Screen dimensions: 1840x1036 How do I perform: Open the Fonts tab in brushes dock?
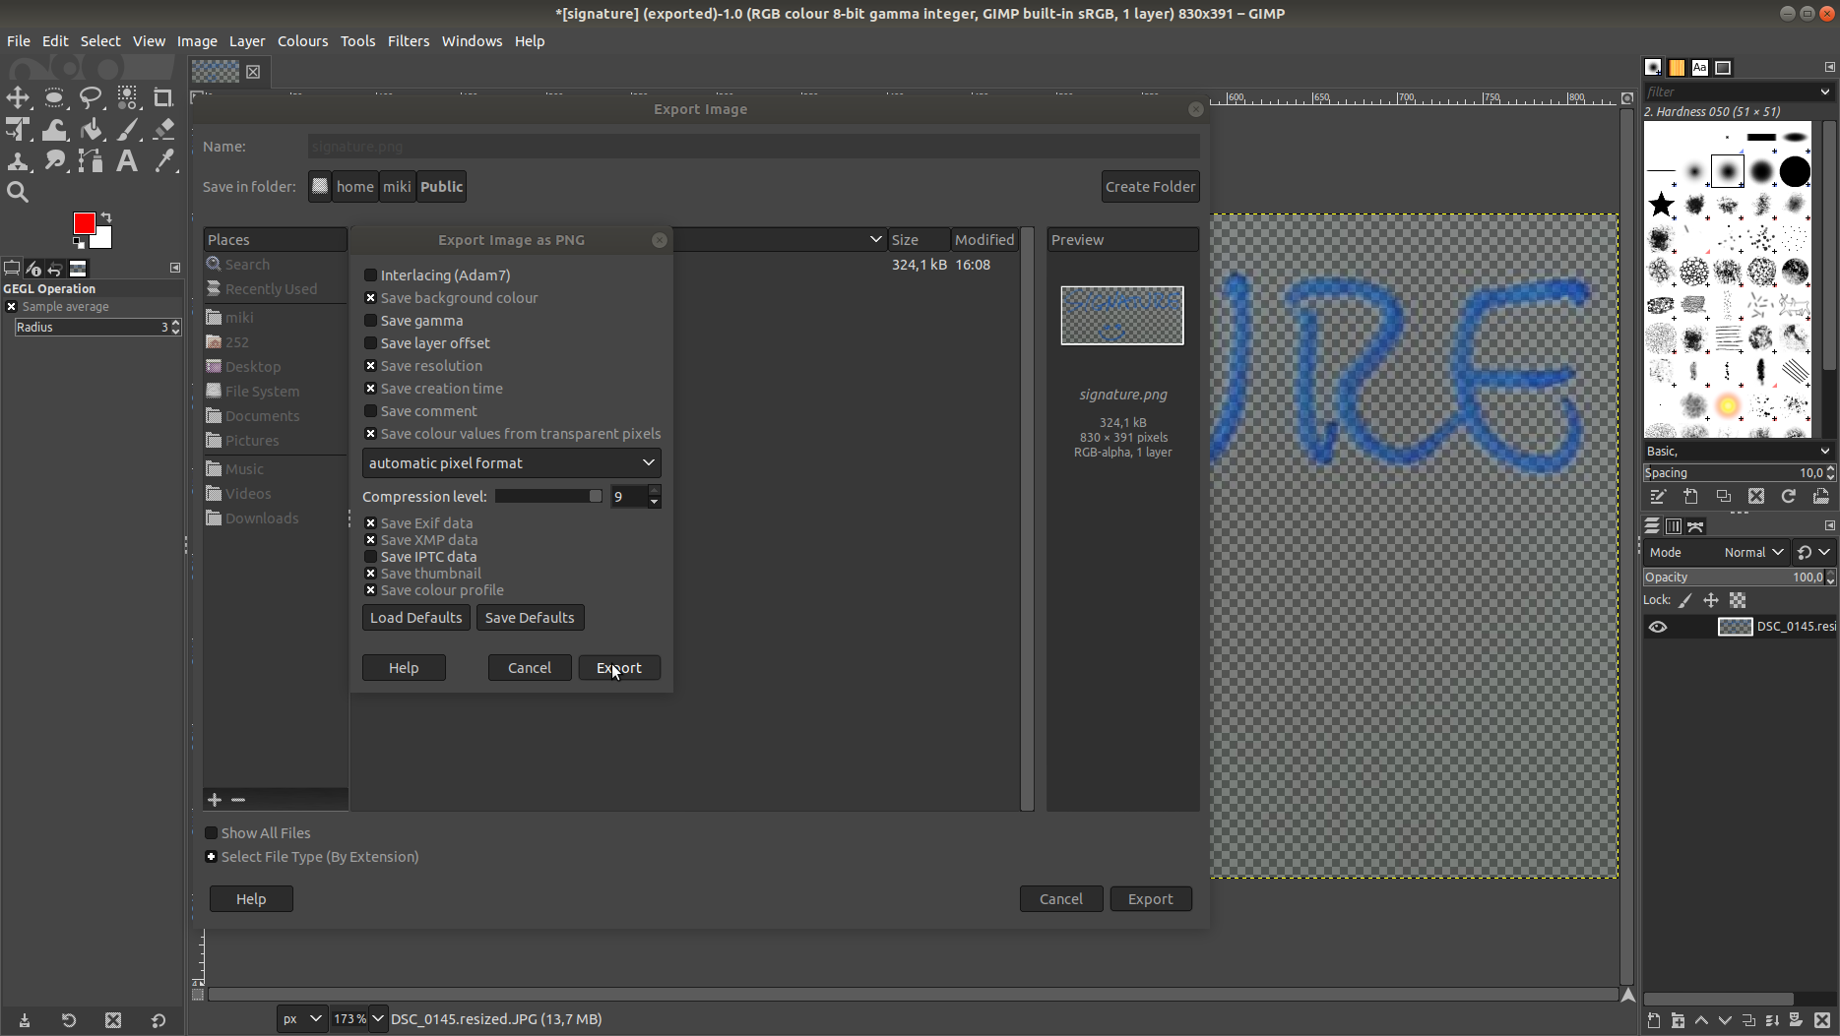pyautogui.click(x=1700, y=68)
